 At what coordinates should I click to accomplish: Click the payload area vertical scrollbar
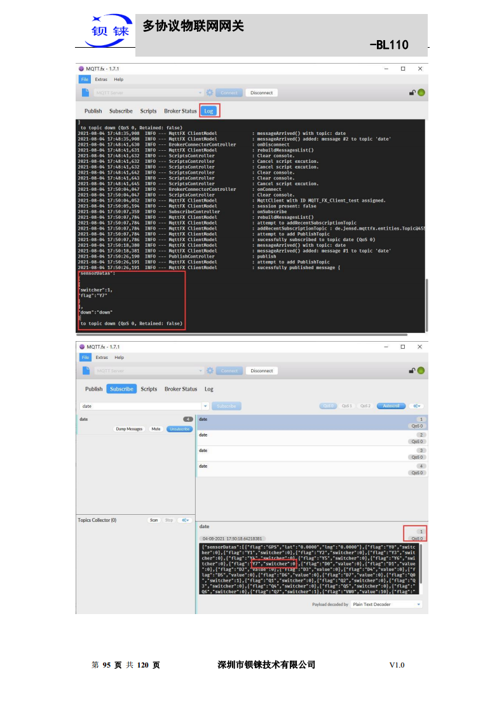coord(421,564)
